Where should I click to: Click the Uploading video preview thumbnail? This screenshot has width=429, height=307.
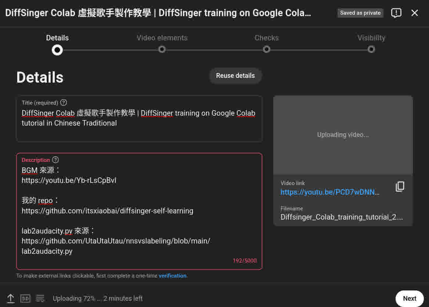(x=343, y=135)
